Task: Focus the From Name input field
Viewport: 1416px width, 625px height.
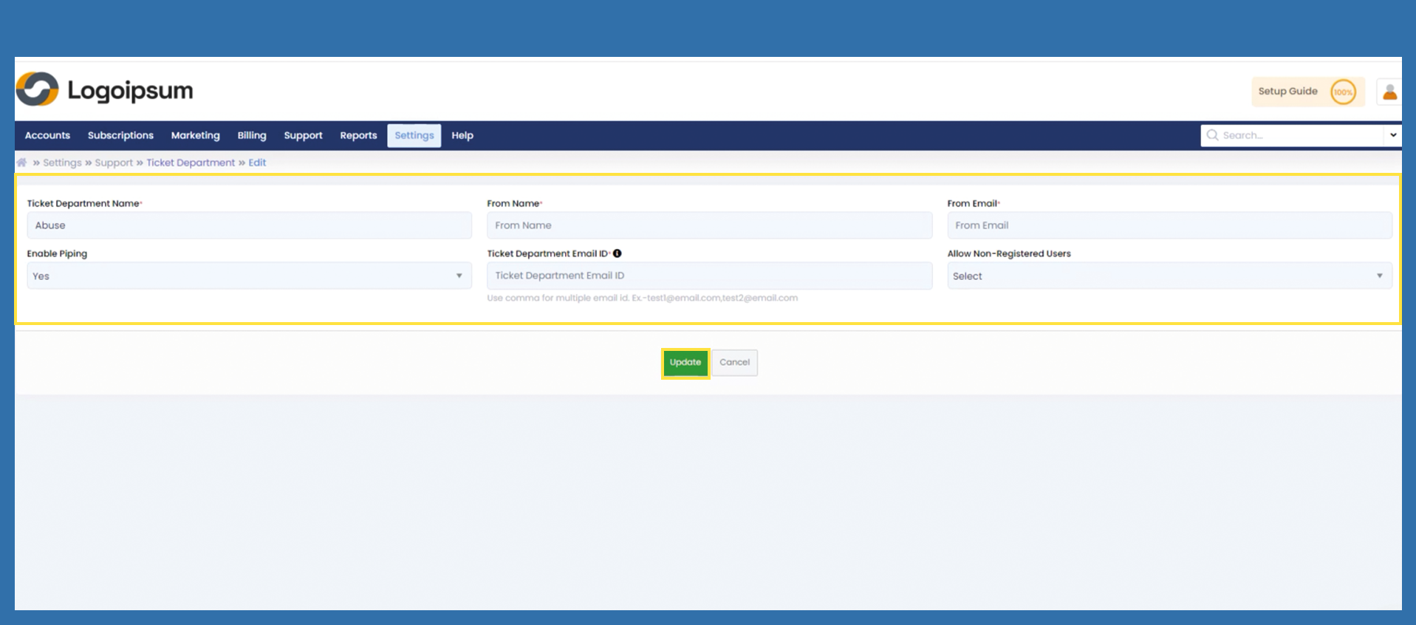Action: pyautogui.click(x=709, y=225)
